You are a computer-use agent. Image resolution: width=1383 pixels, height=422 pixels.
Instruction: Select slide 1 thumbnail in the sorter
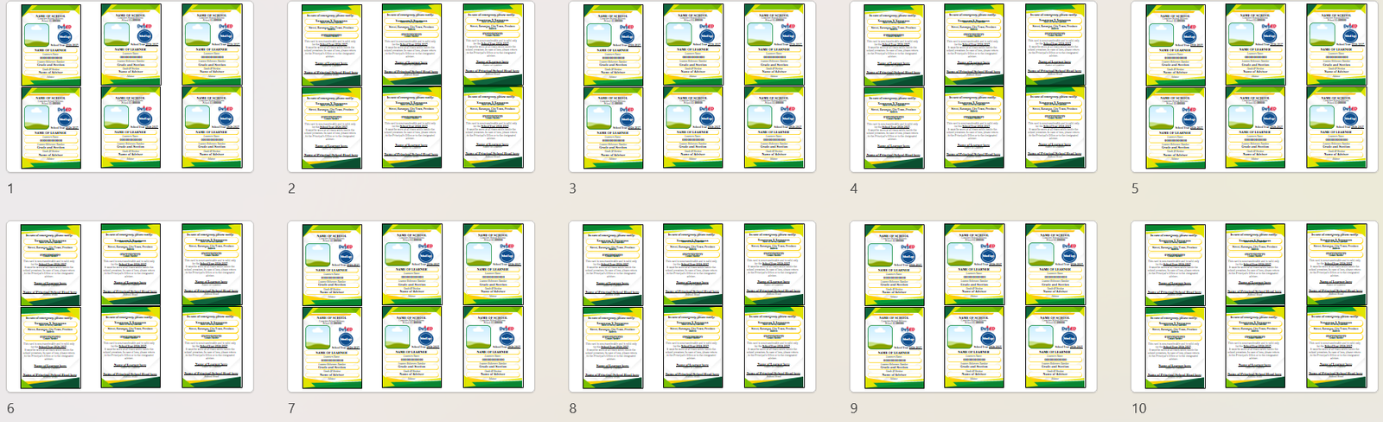(x=130, y=86)
